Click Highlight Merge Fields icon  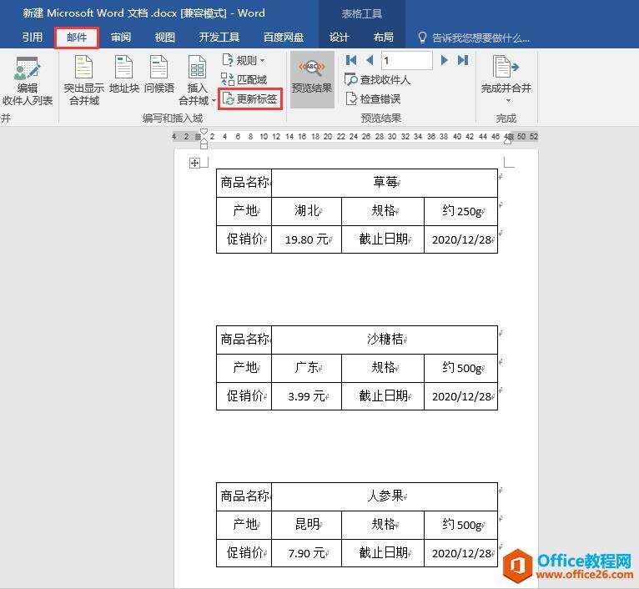coord(84,68)
